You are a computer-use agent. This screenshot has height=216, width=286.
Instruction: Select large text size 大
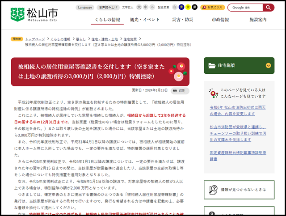pos(139,8)
